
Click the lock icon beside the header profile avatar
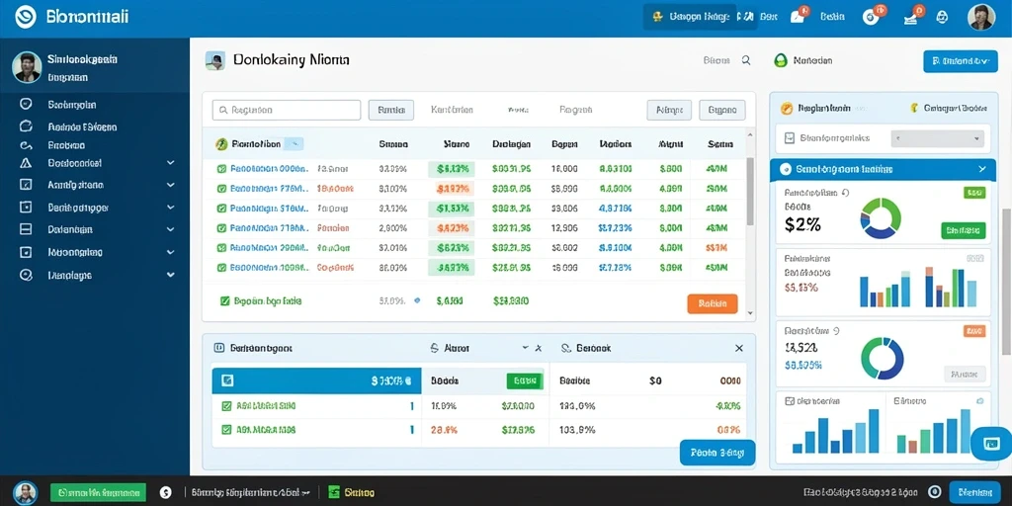[941, 17]
